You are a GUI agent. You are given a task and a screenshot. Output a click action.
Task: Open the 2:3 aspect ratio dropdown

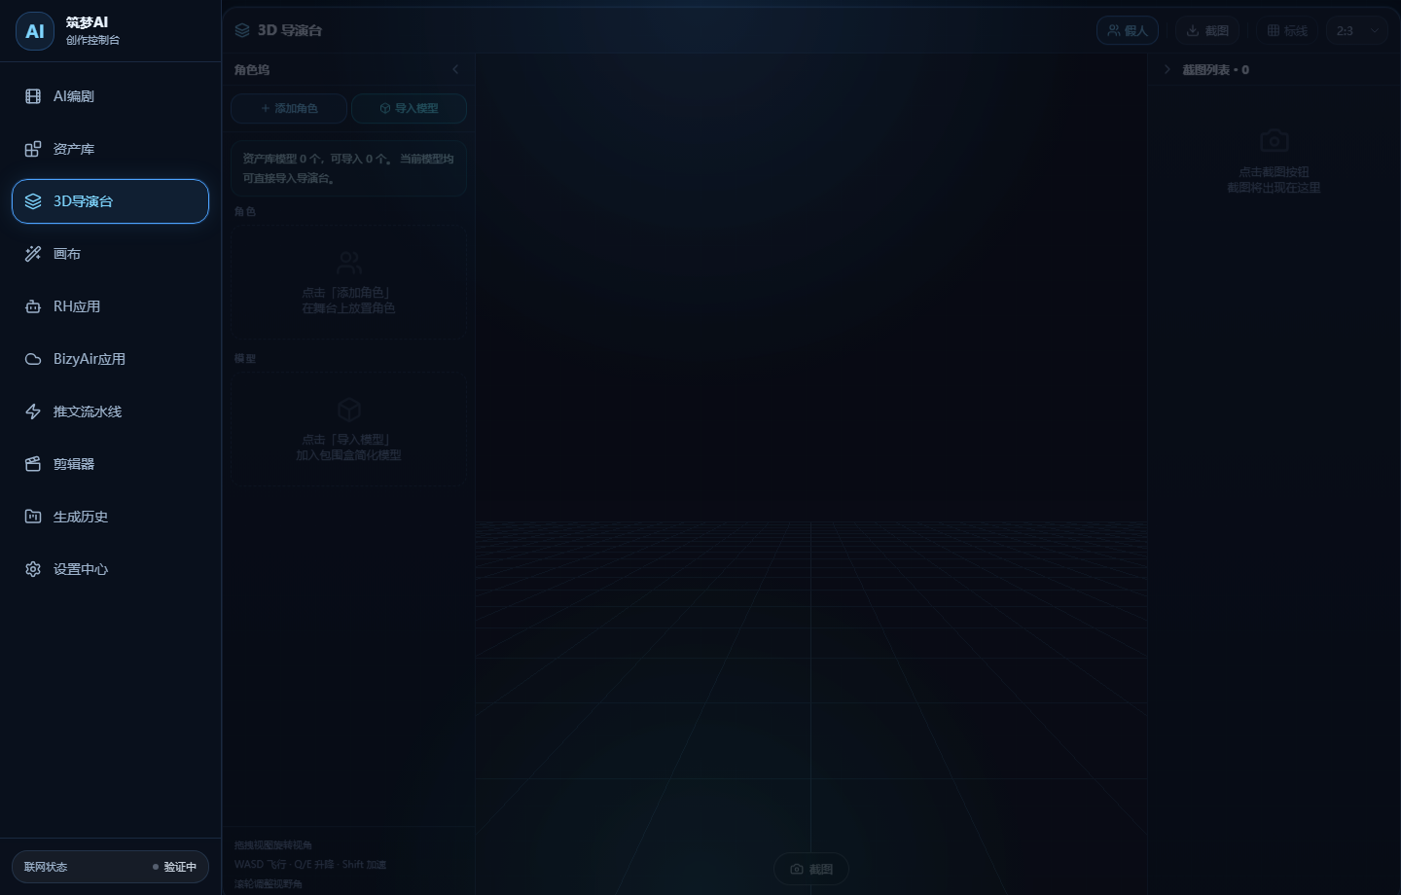point(1356,30)
